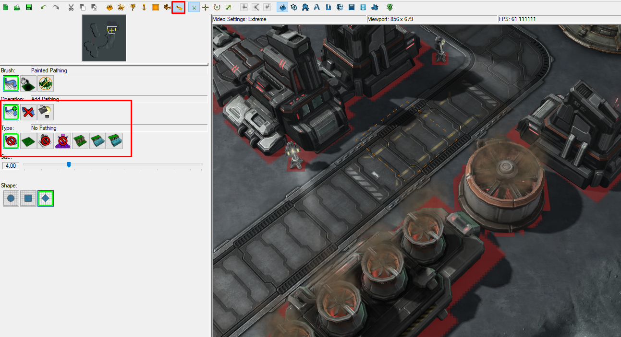
Task: Click the minimap preview thumbnail
Action: (104, 38)
